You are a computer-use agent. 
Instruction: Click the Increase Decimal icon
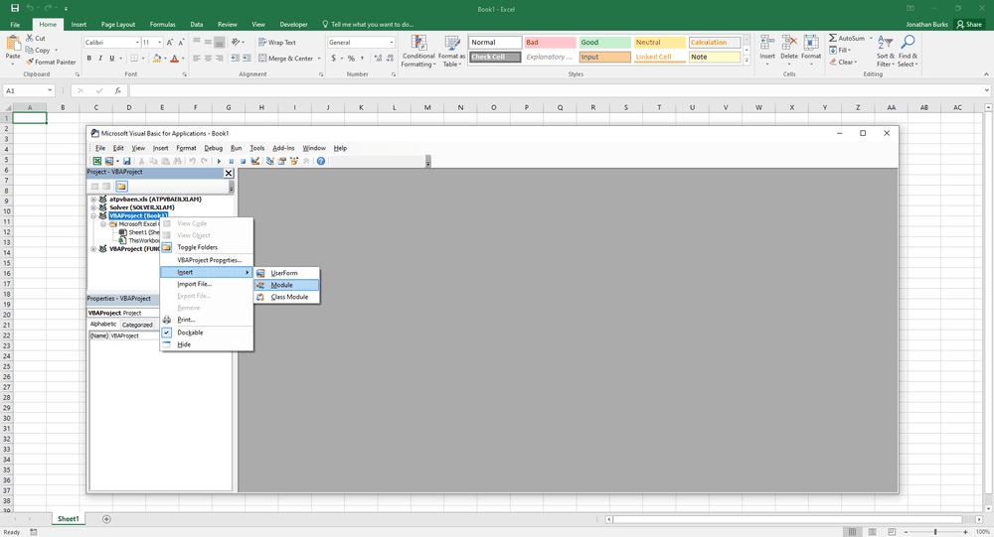tap(379, 59)
